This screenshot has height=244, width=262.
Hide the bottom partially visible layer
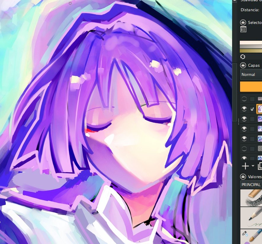244,158
